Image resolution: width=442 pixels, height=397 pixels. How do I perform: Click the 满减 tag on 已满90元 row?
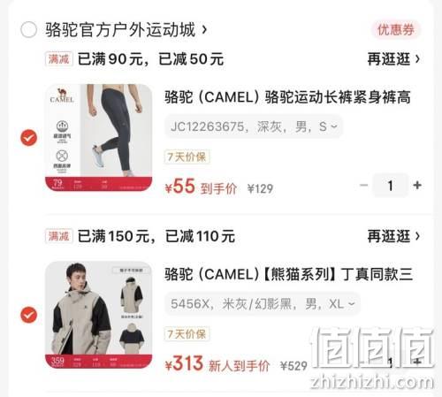pyautogui.click(x=59, y=59)
